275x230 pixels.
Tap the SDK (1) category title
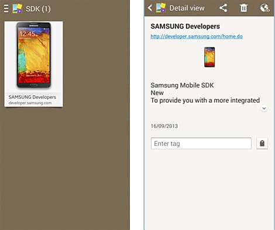38,9
